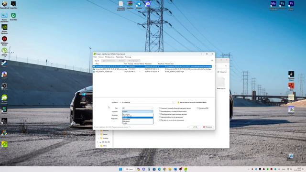Viewport: 306px width, 172px height.
Task: Click the padlock password icon in PeaZip
Action: tap(178, 103)
